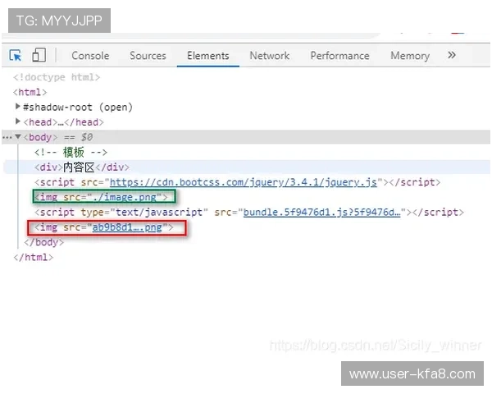Show more DevTools tabs with chevron
Screen dimensions: 492x394
tap(451, 56)
